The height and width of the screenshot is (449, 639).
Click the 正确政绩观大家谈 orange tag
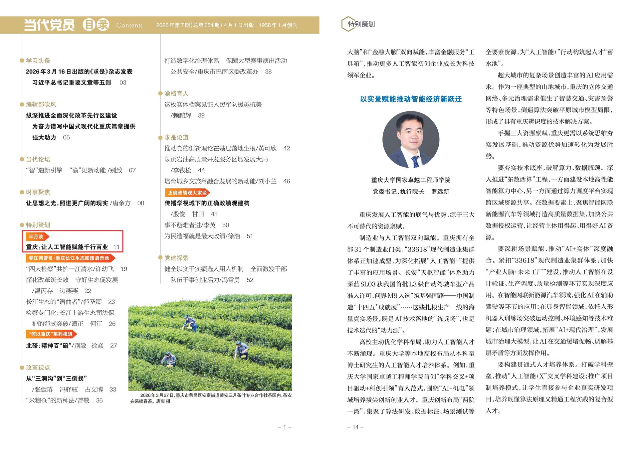pyautogui.click(x=187, y=193)
